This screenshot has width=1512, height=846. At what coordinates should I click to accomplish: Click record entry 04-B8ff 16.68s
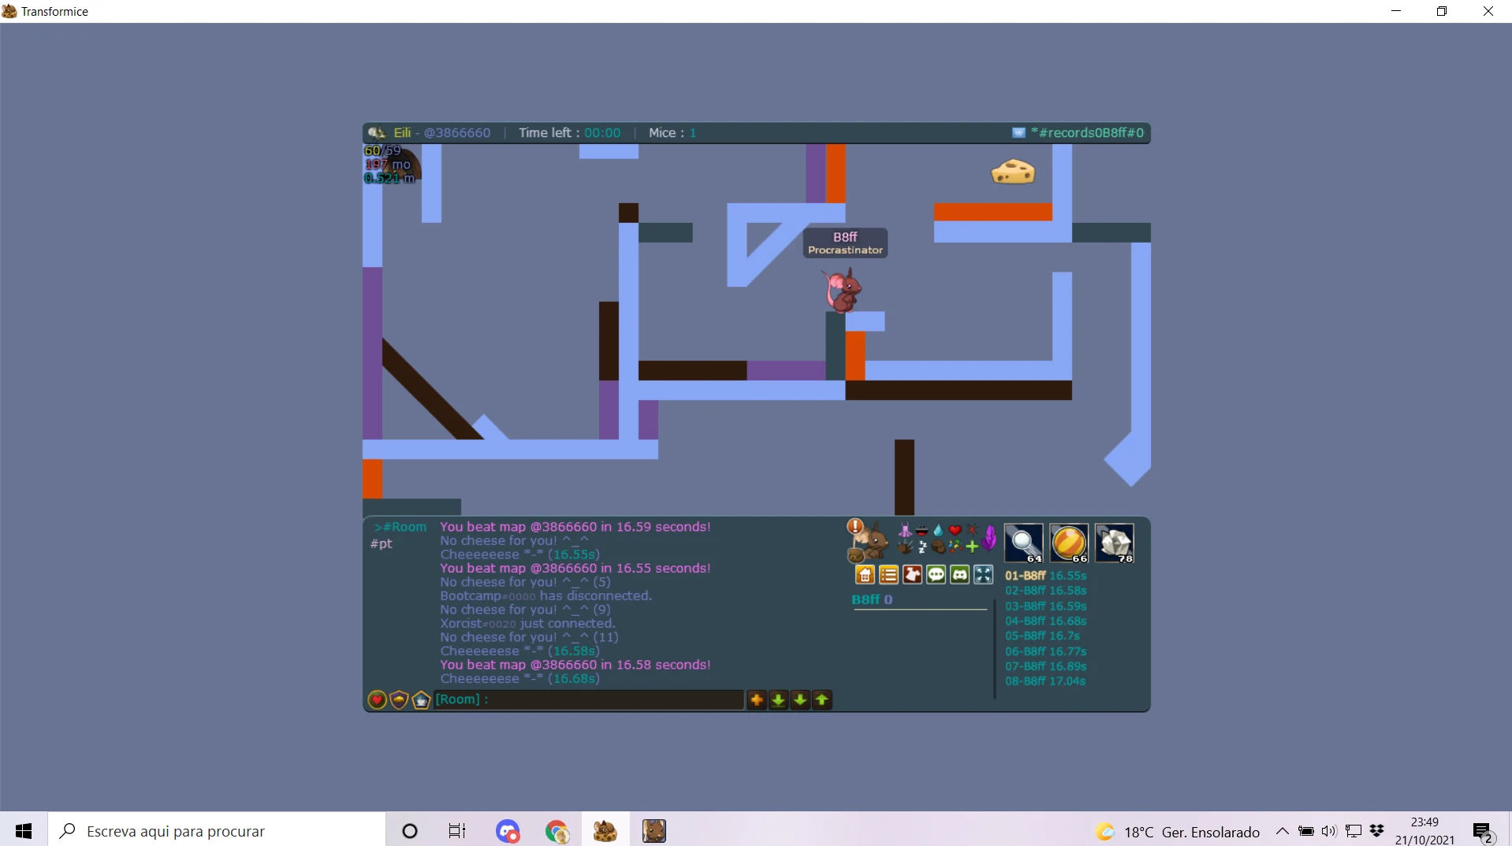pyautogui.click(x=1045, y=622)
